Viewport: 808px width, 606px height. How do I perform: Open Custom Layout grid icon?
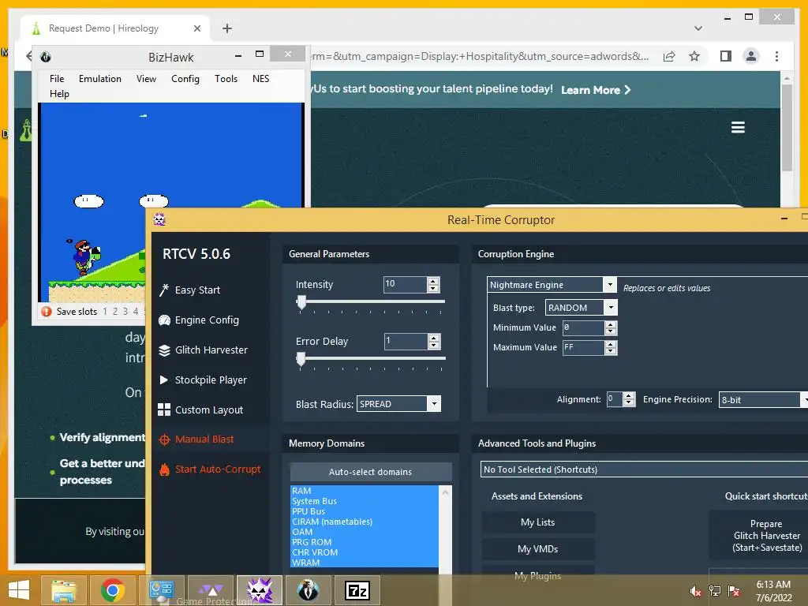164,410
